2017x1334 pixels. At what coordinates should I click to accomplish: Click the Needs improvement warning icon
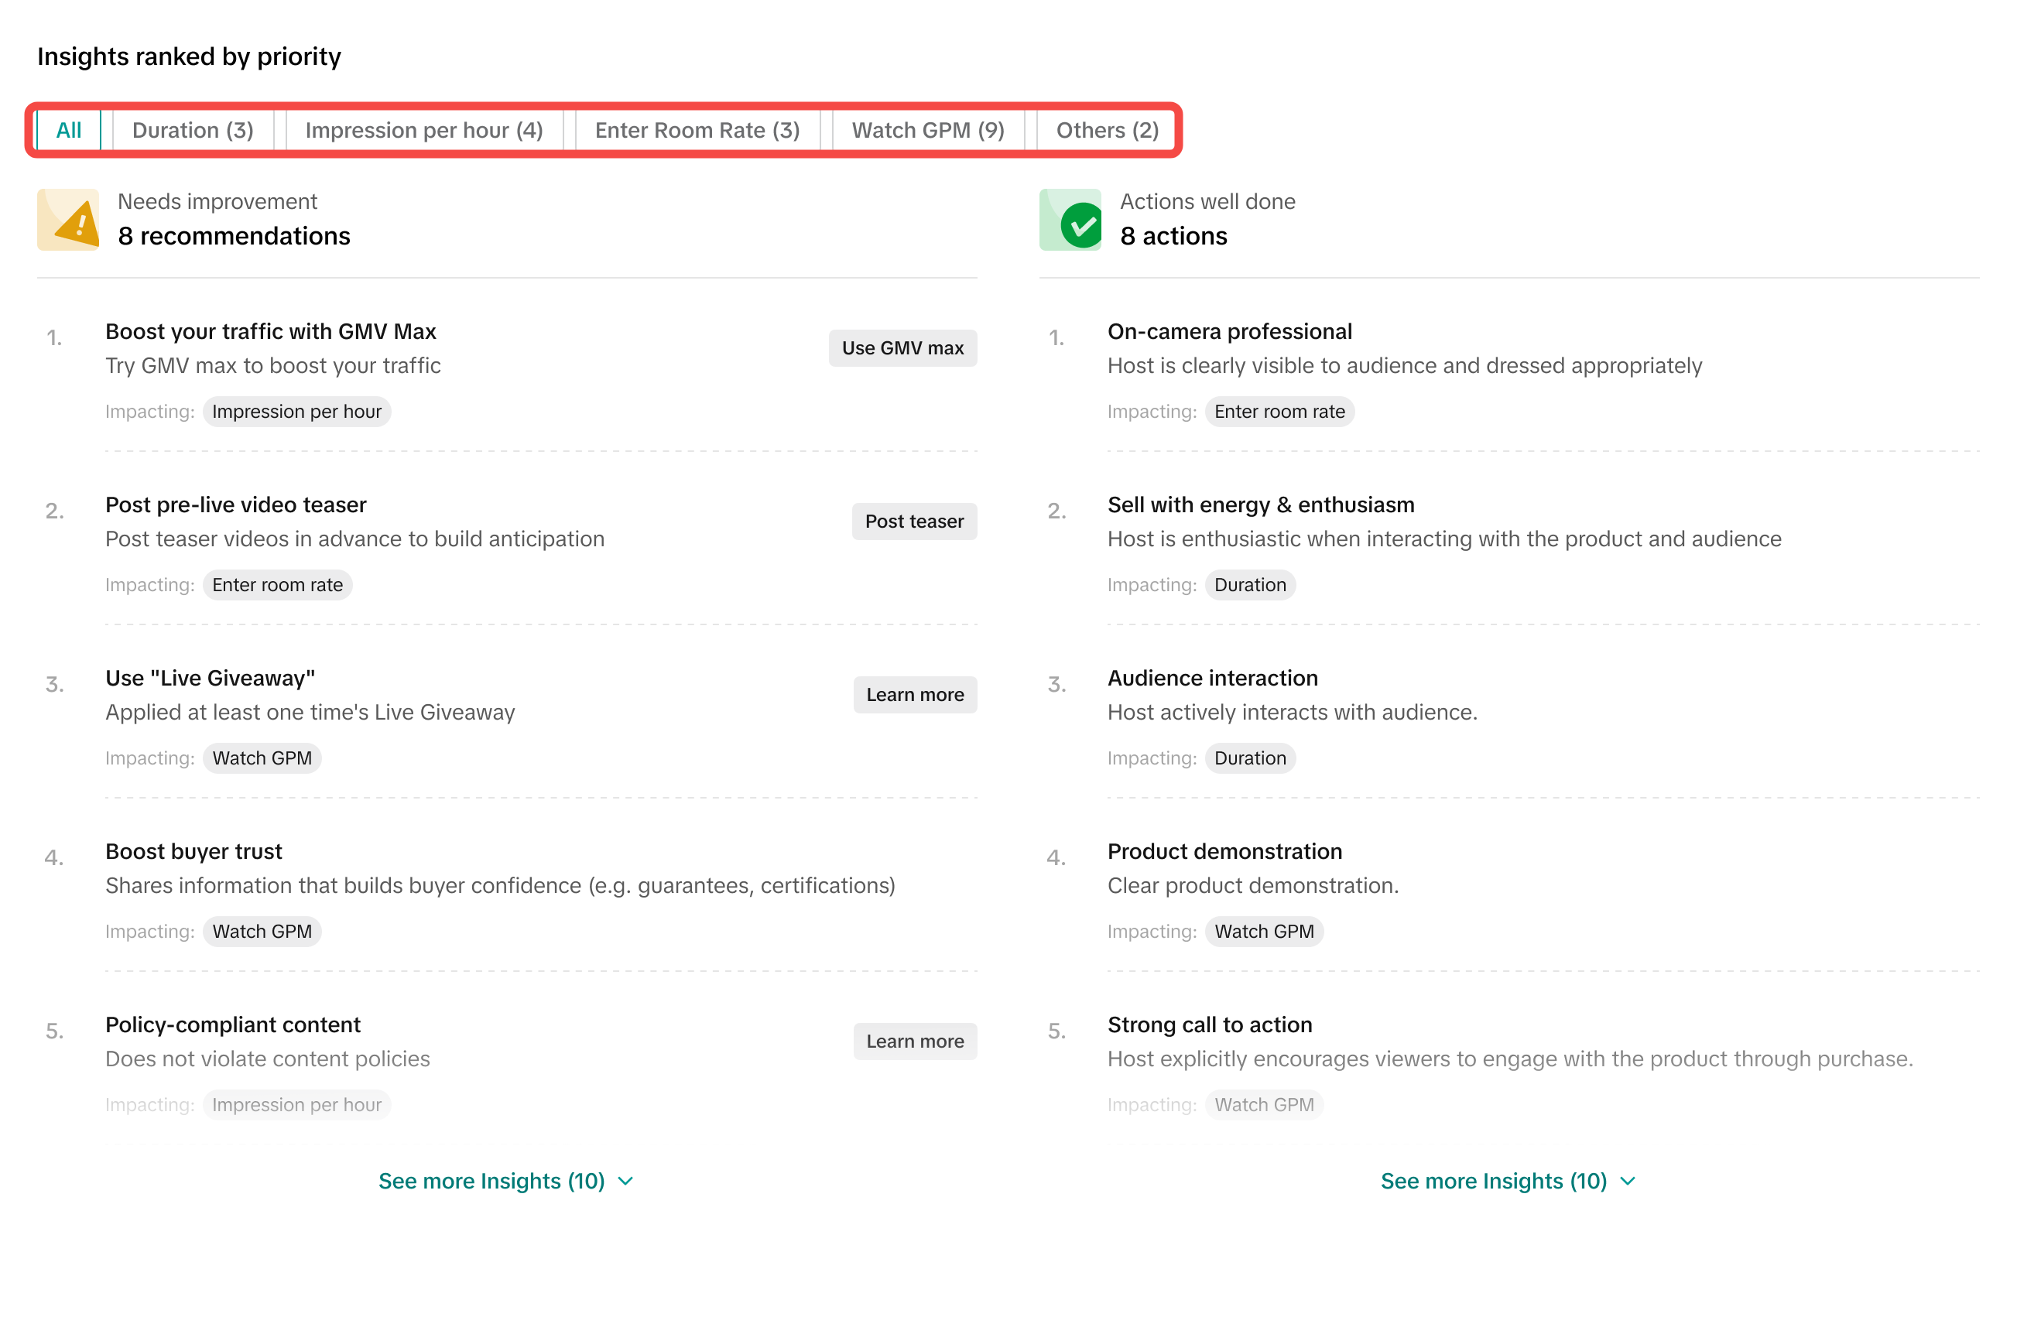coord(68,220)
